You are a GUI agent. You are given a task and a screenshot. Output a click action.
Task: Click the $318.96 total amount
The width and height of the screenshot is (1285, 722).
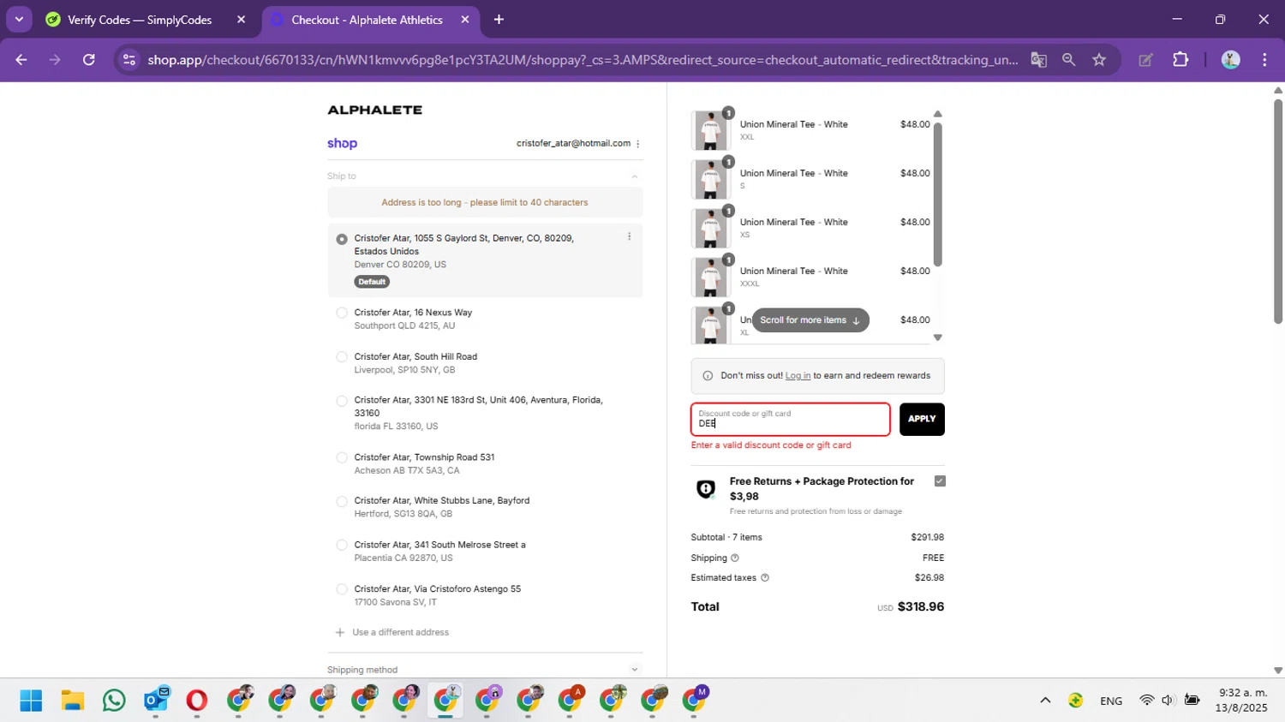(921, 606)
